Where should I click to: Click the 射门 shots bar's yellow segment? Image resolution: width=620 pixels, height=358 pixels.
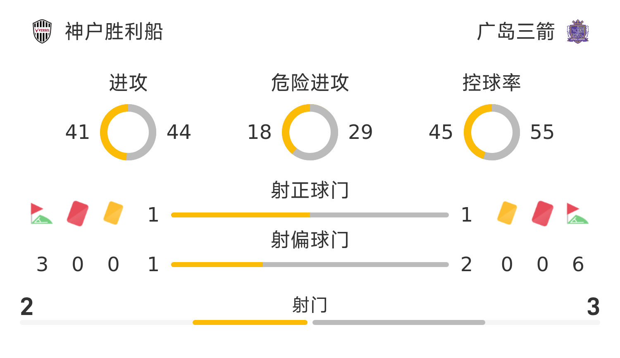point(250,322)
